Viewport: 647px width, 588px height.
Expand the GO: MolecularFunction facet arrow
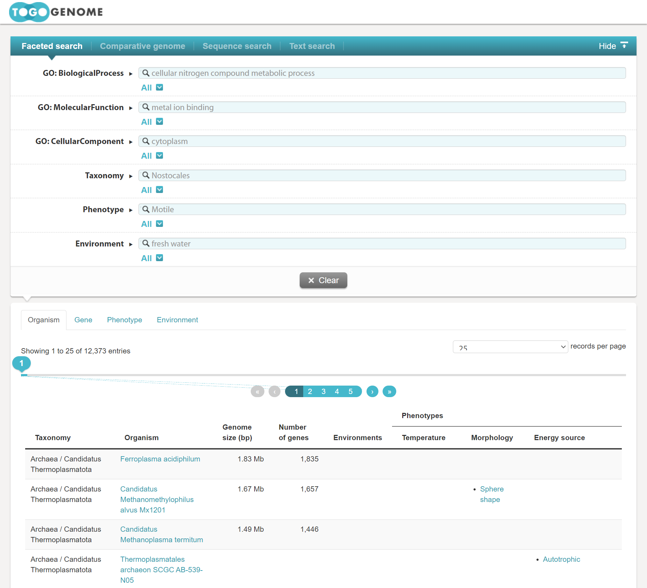[131, 108]
